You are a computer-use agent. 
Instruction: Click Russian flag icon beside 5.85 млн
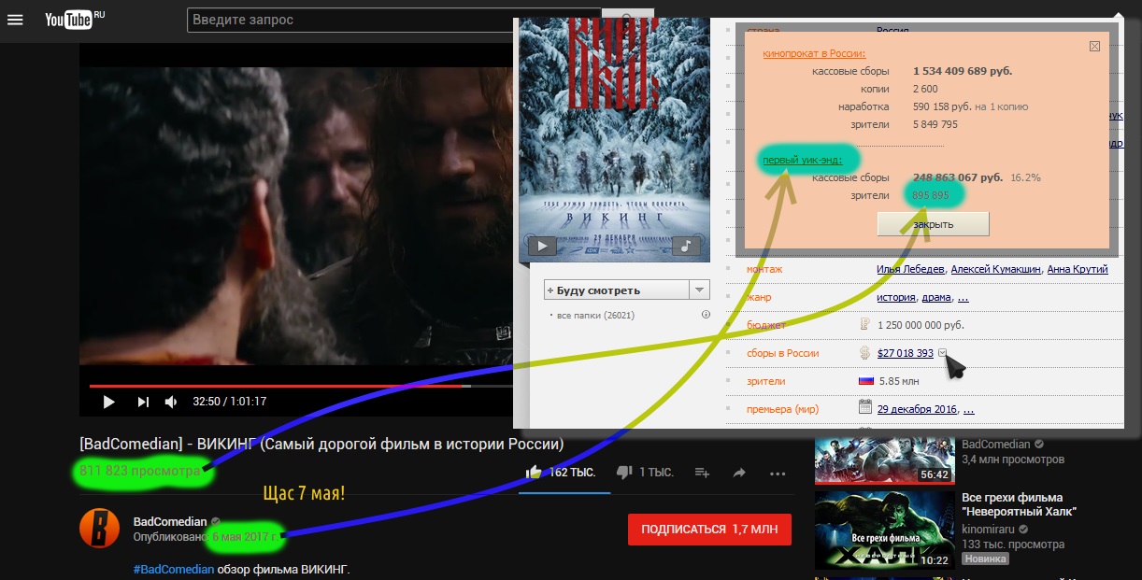click(865, 381)
